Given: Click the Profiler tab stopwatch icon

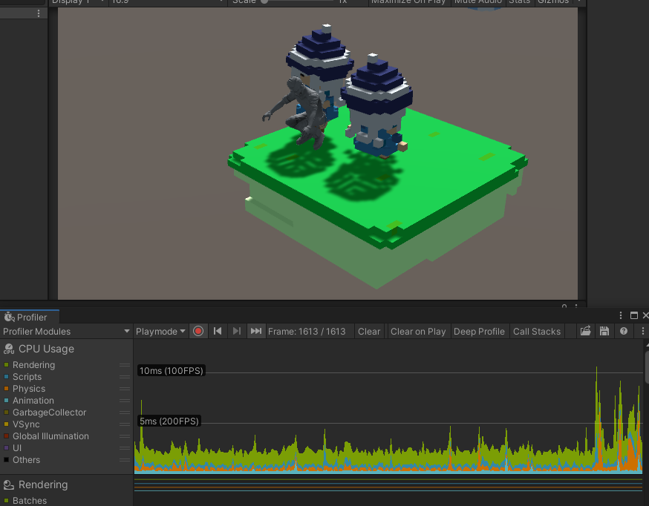Looking at the screenshot, I should click(x=9, y=317).
